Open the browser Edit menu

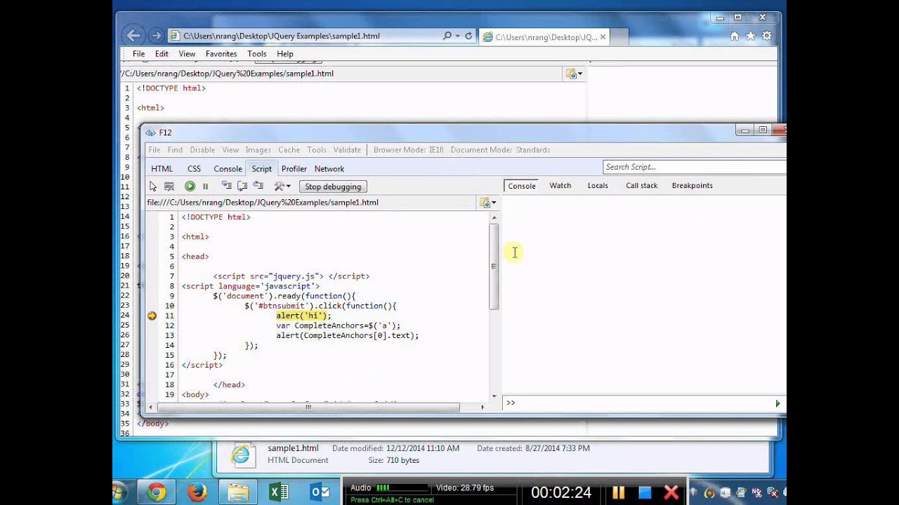point(162,54)
